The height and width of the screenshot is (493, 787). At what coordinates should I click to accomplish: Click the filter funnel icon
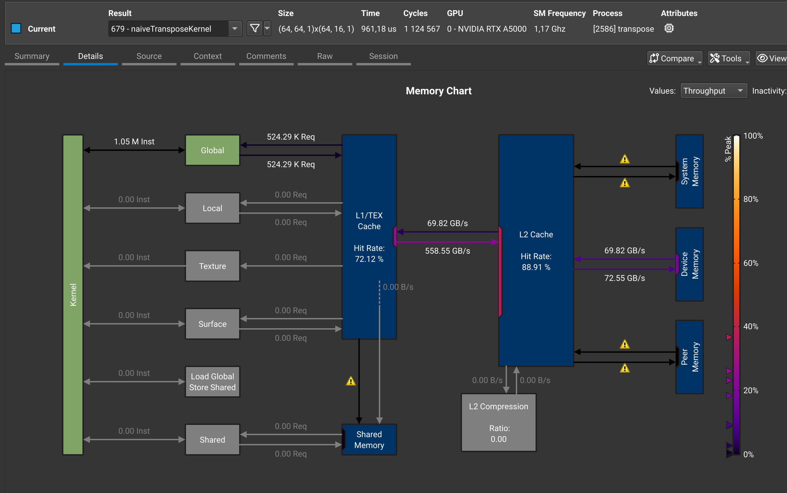(254, 29)
